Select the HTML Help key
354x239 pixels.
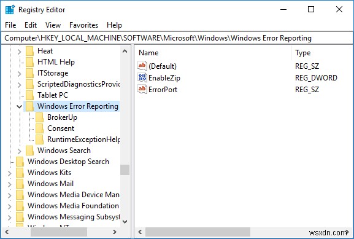click(56, 62)
